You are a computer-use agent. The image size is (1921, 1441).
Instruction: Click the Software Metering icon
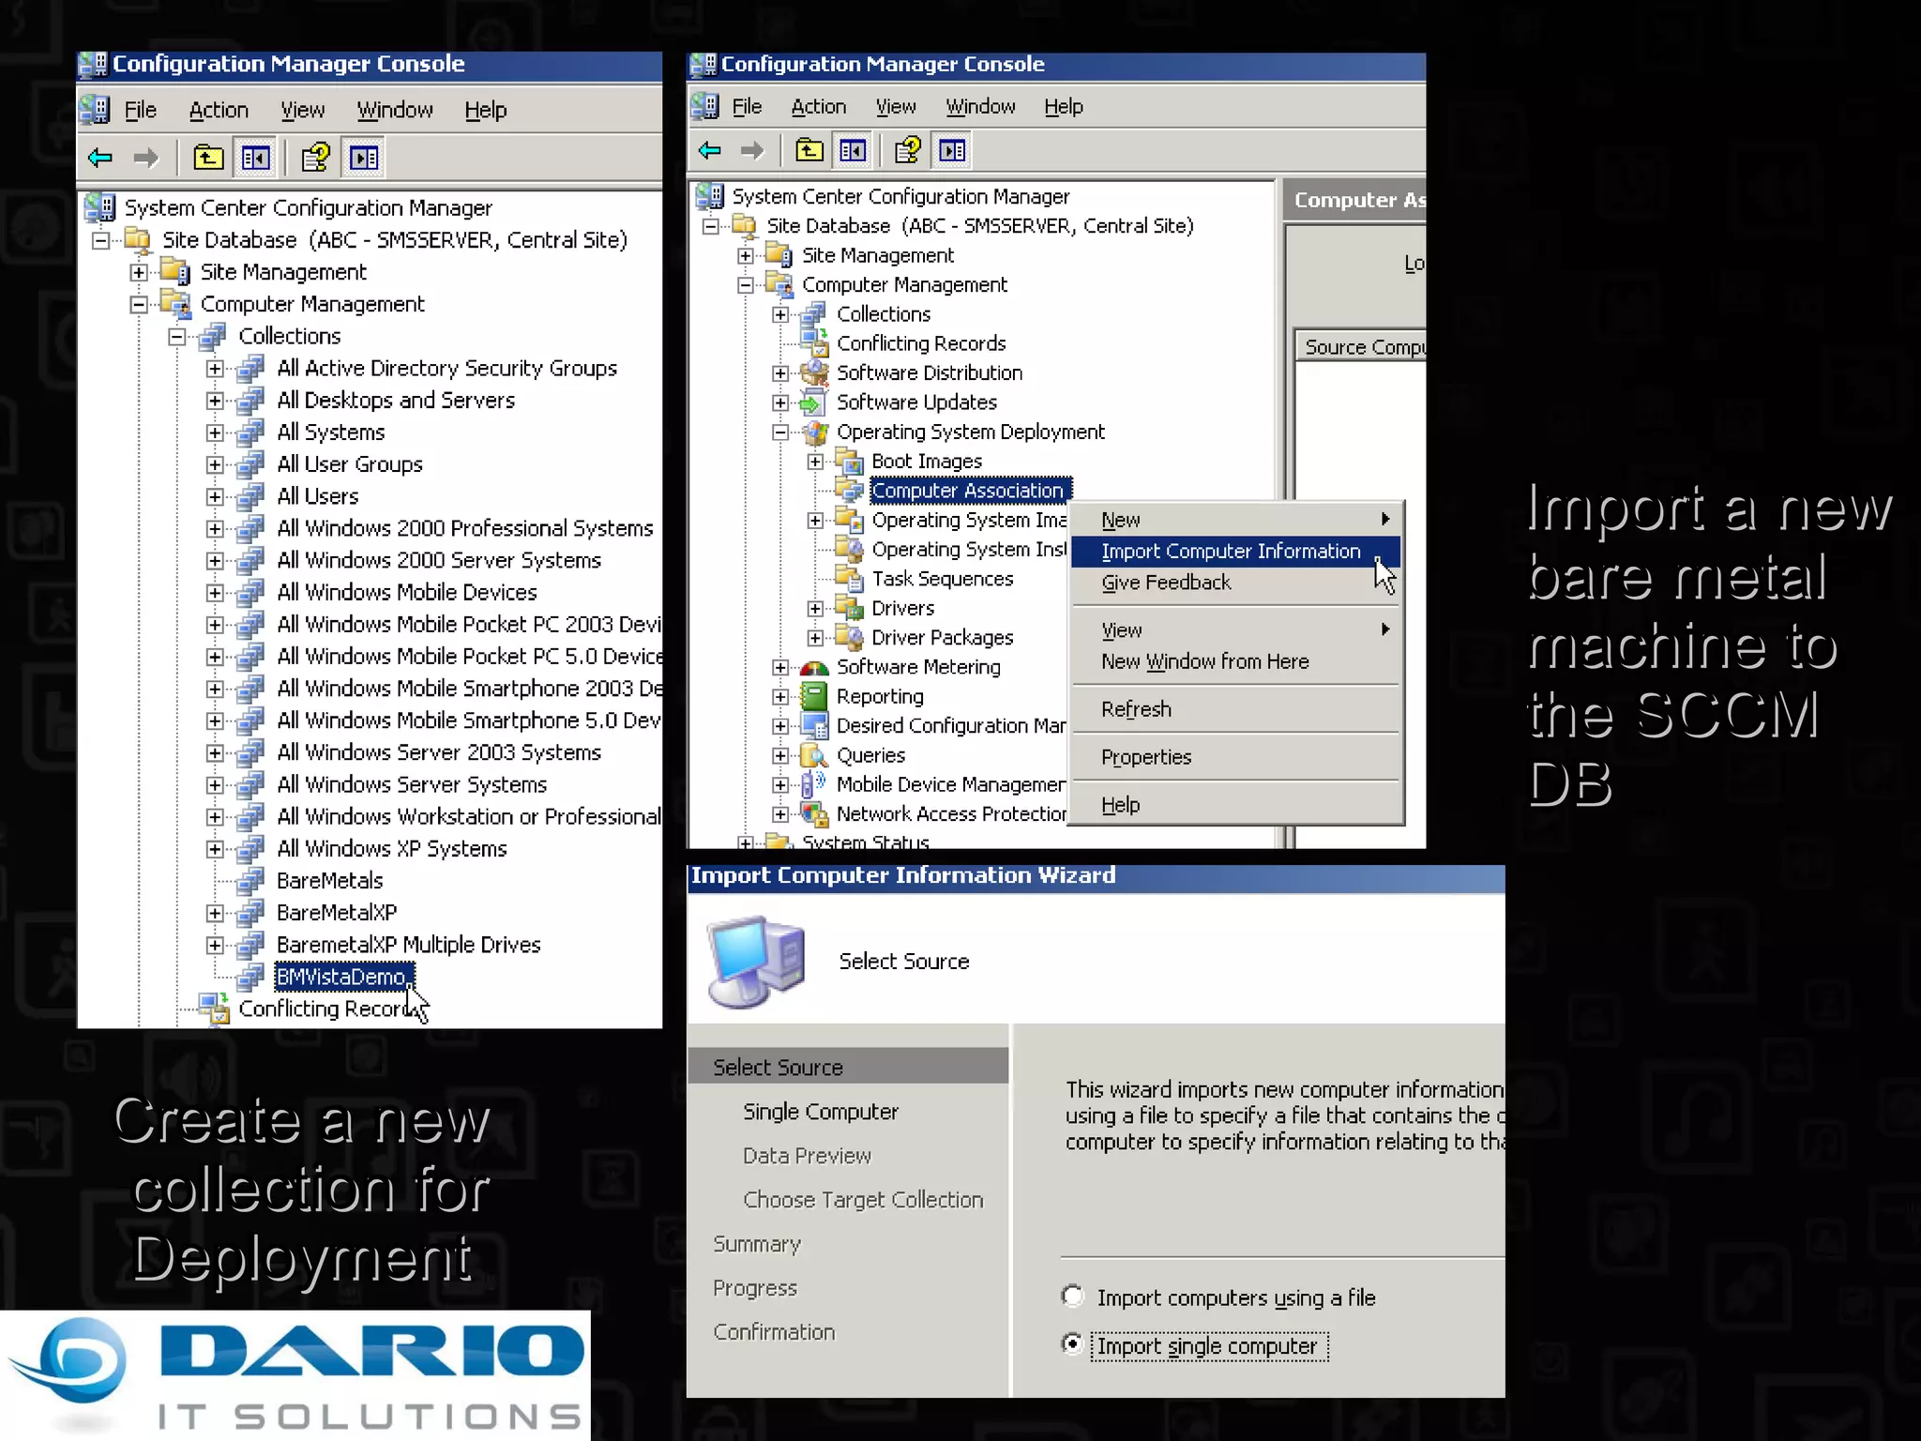point(814,667)
